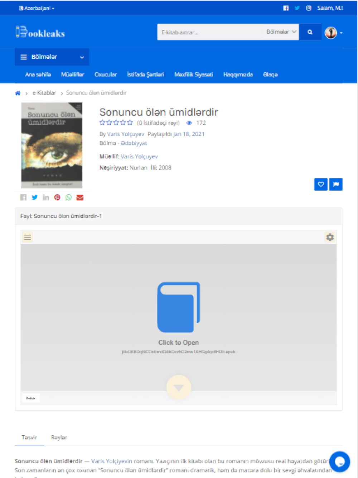Click the Salam, M.! greeting

[330, 8]
